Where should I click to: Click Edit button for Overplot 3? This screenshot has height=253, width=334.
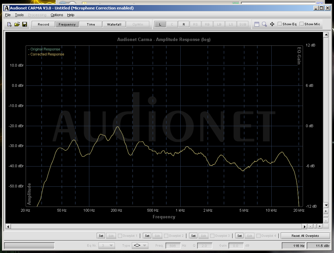pos(204,236)
